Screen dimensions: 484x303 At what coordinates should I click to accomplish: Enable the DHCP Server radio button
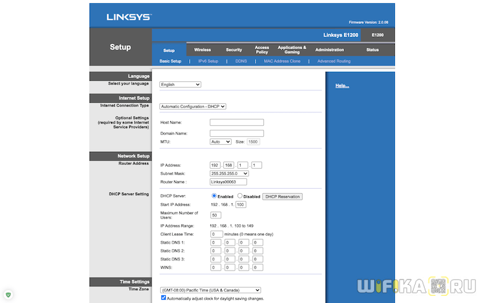(214, 196)
